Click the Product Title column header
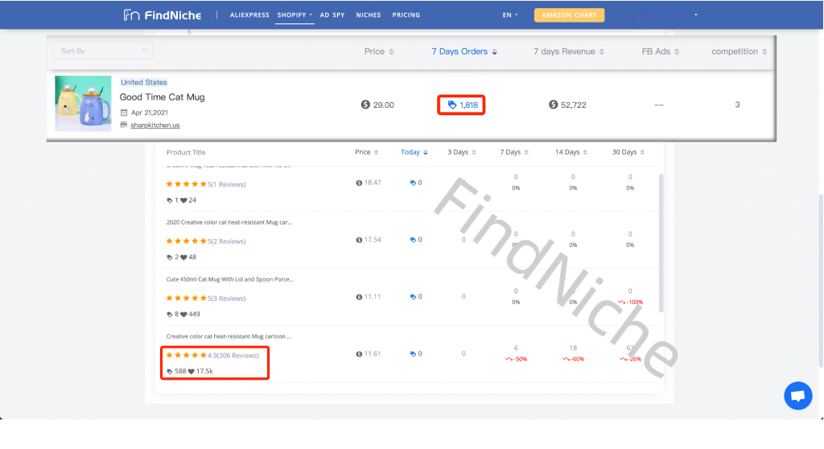This screenshot has height=449, width=824. 186,152
